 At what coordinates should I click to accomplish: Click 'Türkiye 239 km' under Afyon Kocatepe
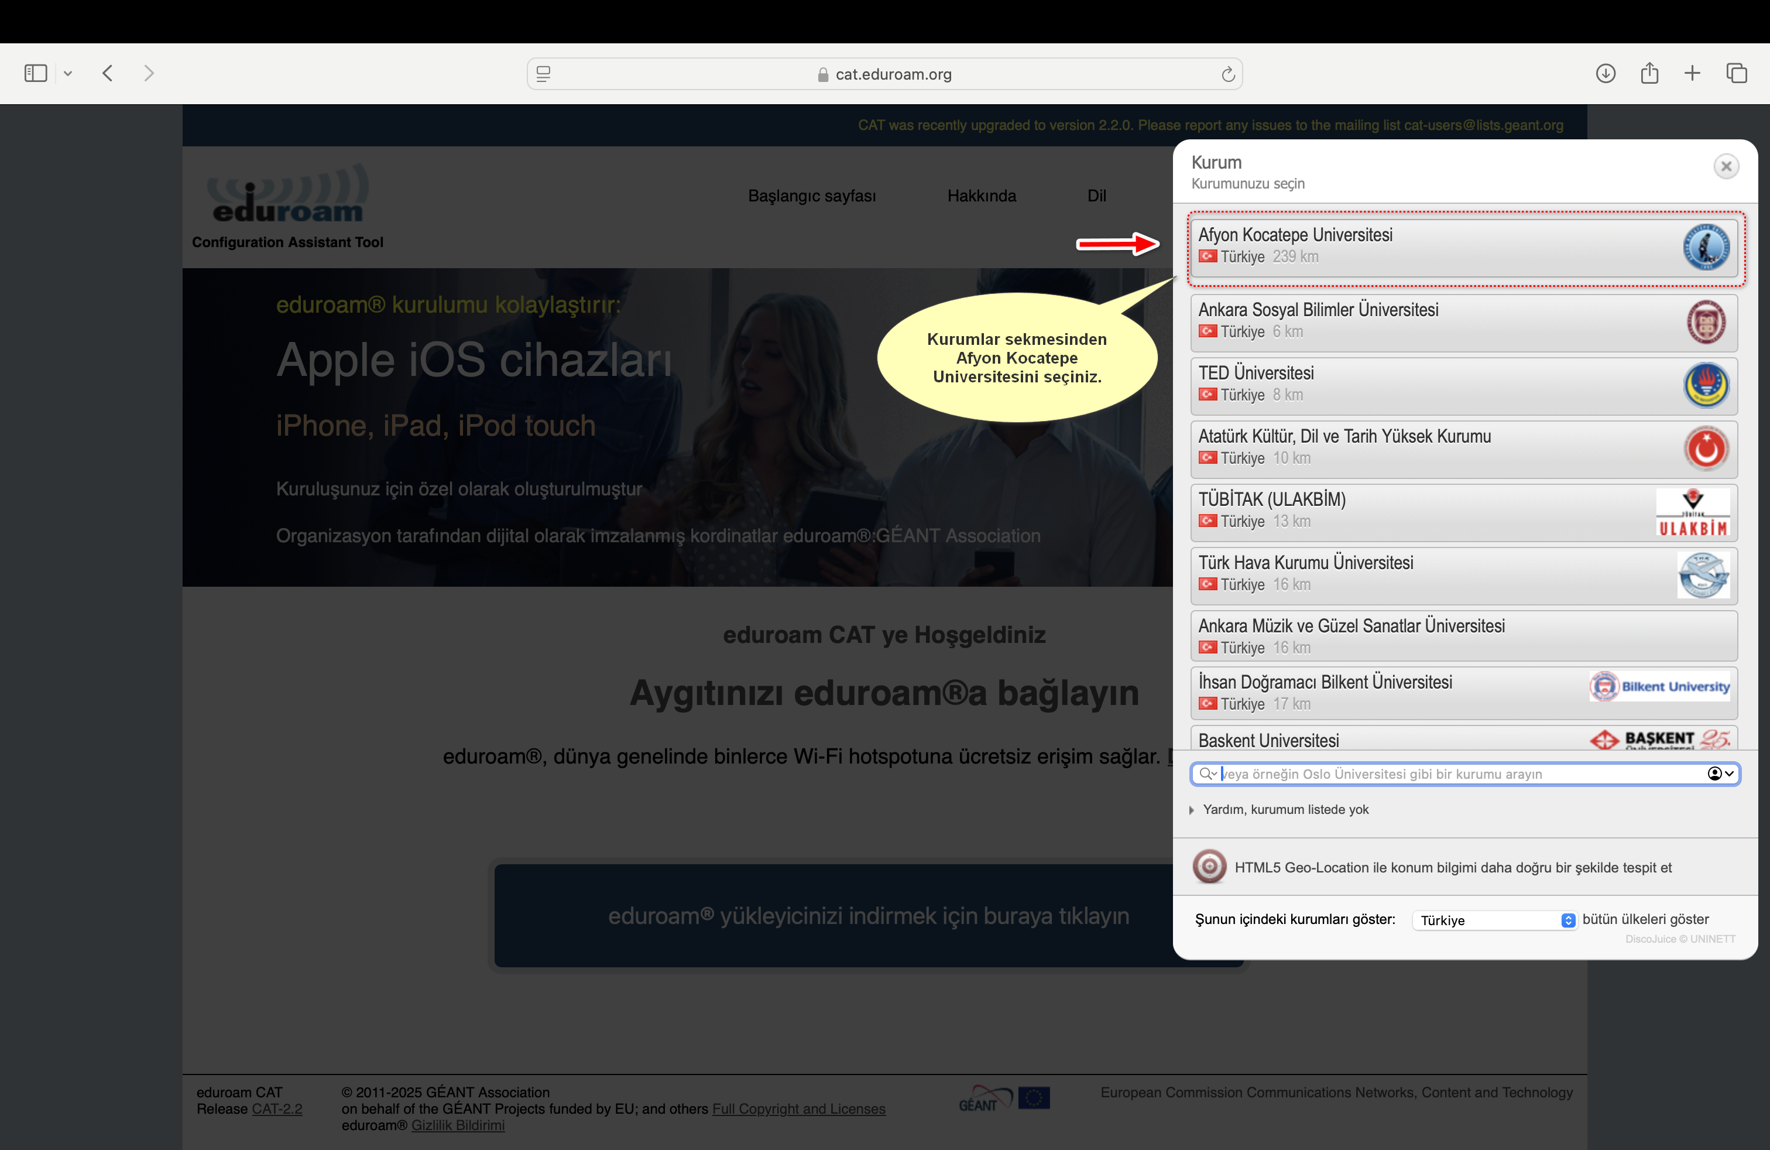point(1258,256)
